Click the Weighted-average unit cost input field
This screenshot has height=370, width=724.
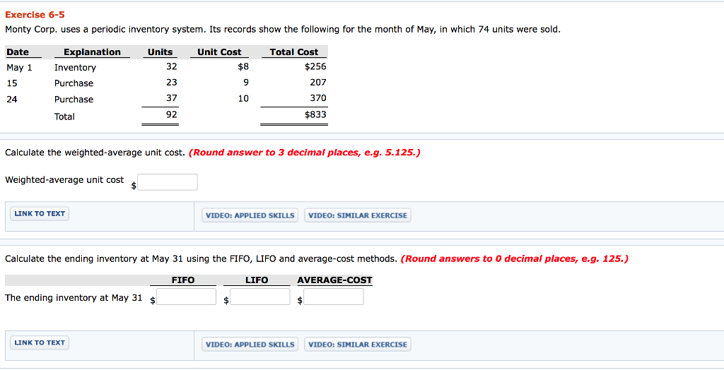pos(167,182)
